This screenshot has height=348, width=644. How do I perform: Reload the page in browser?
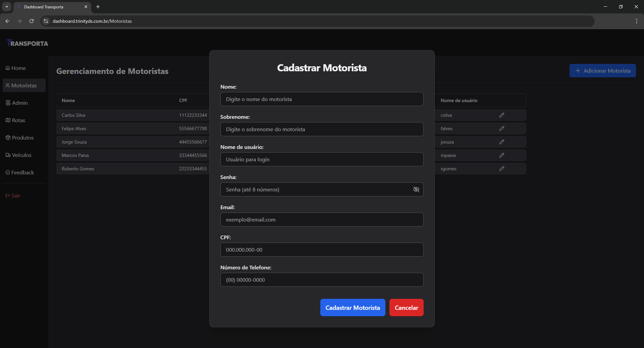32,21
